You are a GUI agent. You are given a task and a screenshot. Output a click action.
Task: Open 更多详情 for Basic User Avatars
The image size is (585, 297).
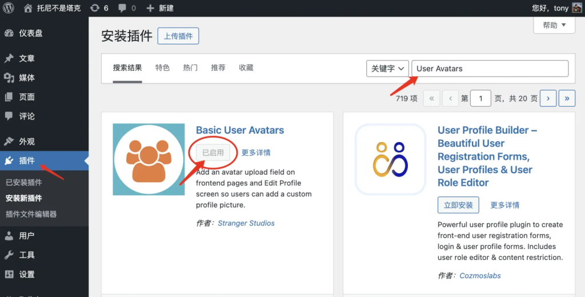tap(256, 152)
